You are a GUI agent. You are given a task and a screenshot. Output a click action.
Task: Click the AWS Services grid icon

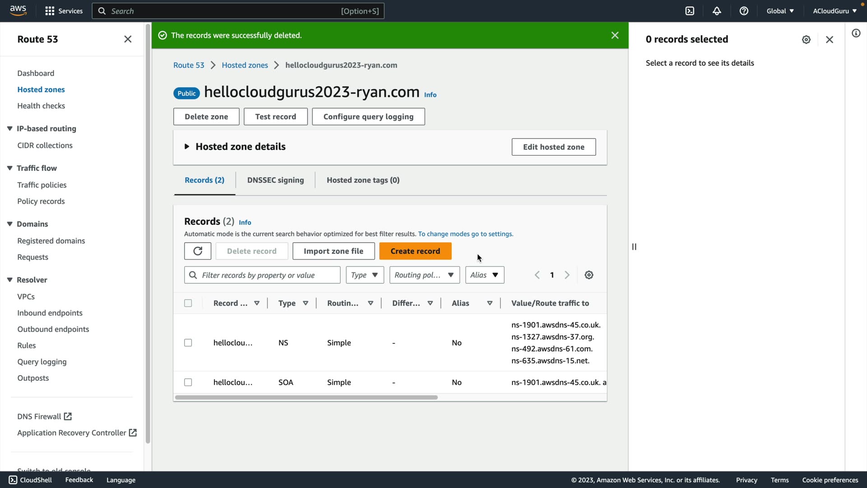(50, 11)
